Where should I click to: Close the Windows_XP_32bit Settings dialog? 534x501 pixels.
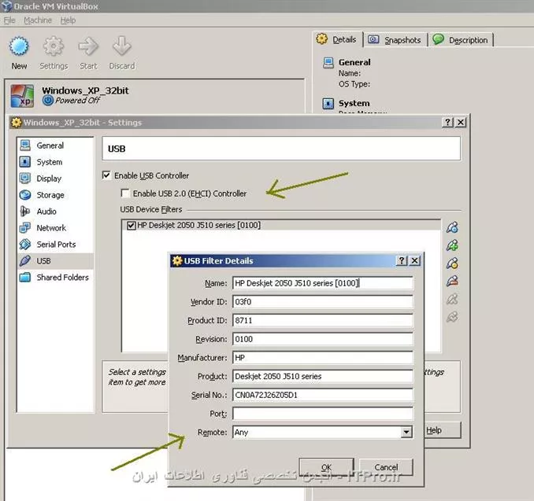point(461,122)
